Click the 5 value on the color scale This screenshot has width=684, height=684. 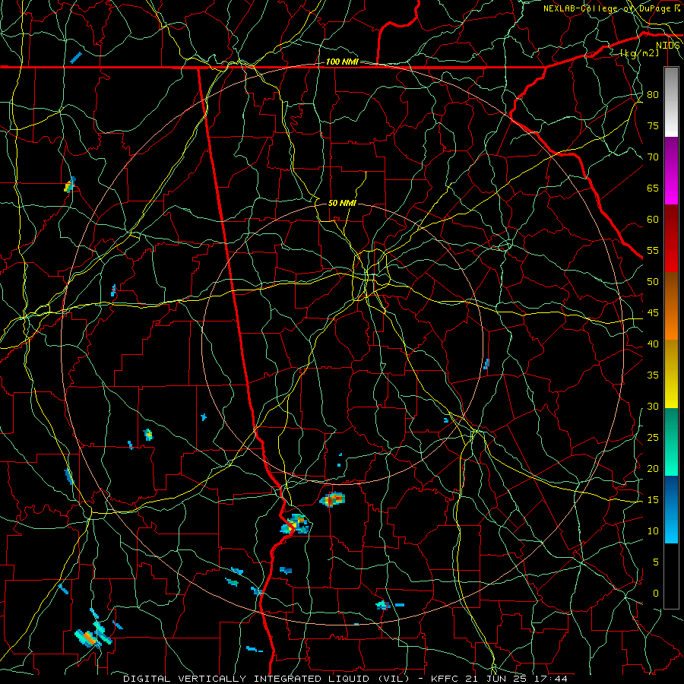656,562
